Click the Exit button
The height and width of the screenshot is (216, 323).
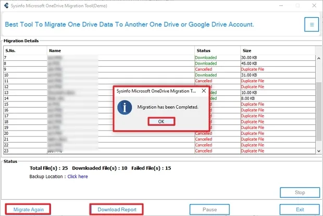300,209
